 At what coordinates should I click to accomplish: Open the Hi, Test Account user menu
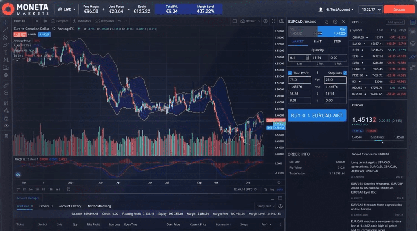tap(336, 9)
